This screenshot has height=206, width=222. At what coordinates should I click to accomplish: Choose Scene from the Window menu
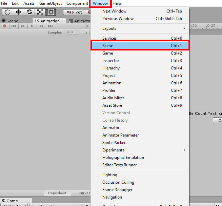[140, 46]
